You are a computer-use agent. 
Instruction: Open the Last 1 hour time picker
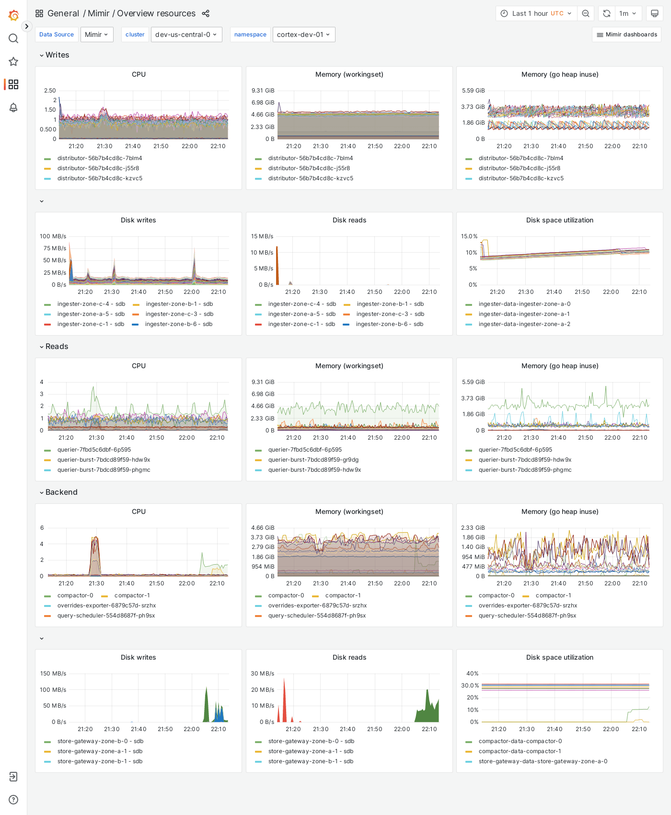tap(537, 13)
